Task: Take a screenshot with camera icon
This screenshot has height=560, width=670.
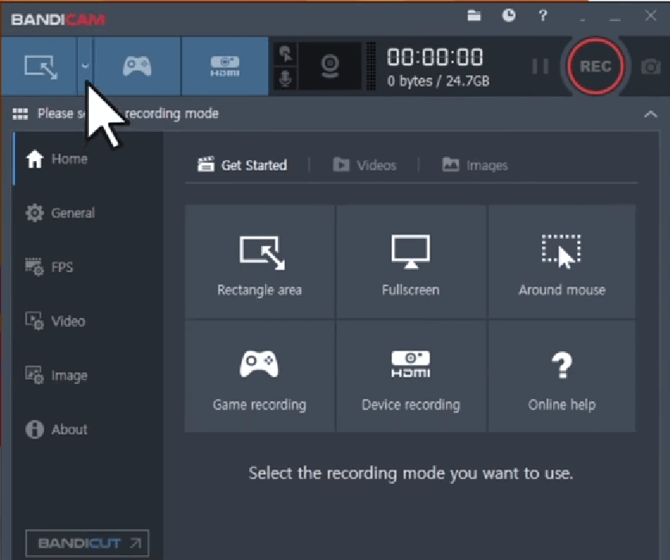Action: pos(651,67)
